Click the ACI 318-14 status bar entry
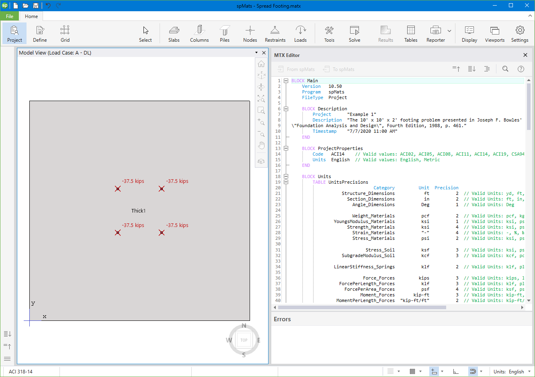Screen dimensions: 535x377 coord(21,372)
